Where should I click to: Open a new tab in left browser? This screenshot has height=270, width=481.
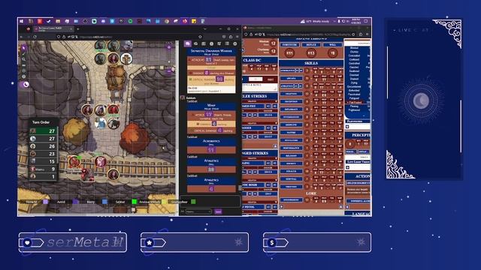tap(77, 28)
